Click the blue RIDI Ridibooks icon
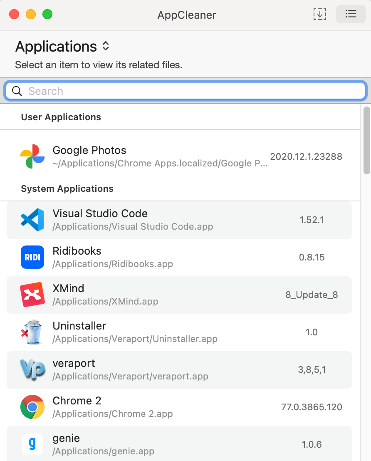 click(x=32, y=257)
